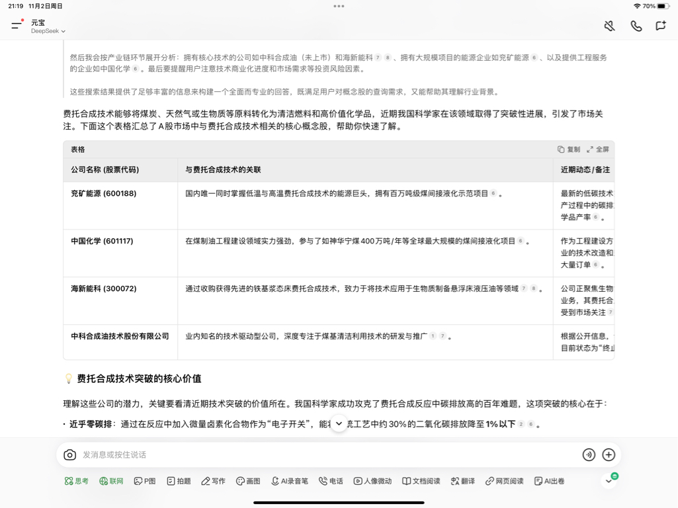This screenshot has width=678, height=508.
Task: Open citation 6 in 兖矿能源 association cell
Action: pyautogui.click(x=493, y=194)
